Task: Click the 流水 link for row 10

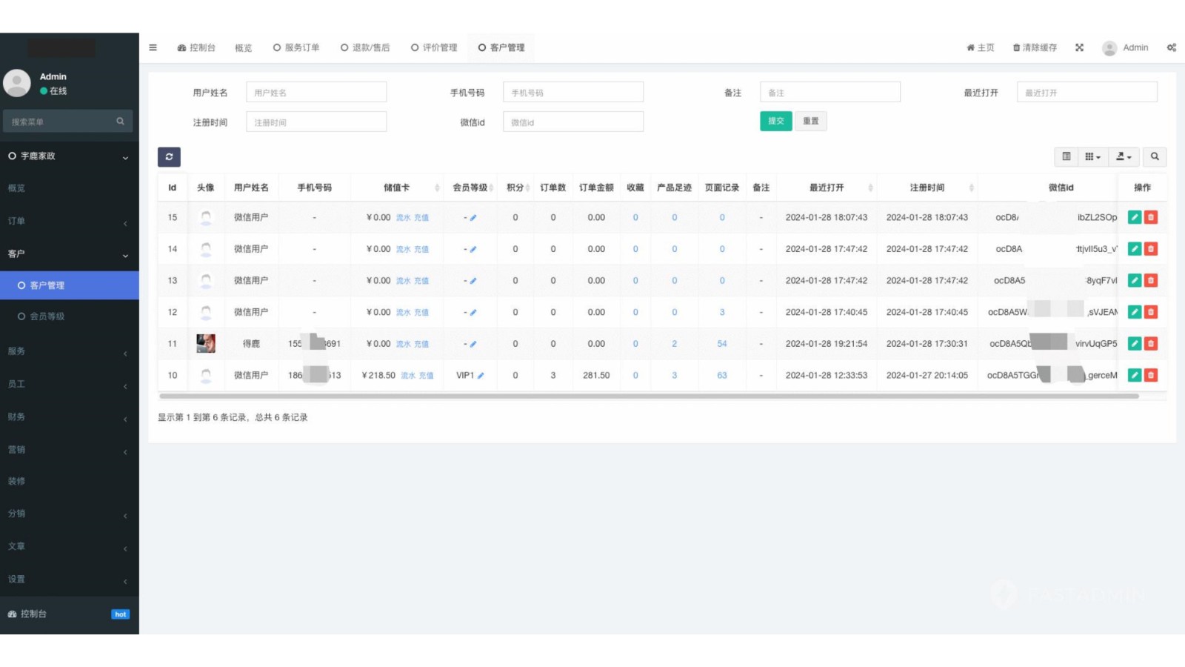Action: click(408, 376)
